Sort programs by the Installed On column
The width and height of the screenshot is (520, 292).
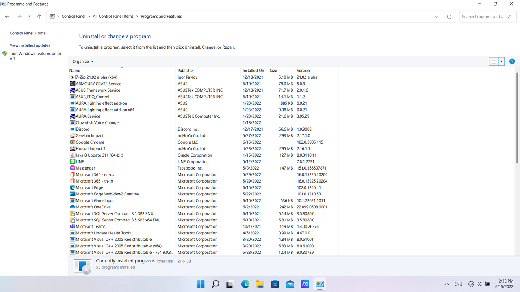[x=253, y=70]
